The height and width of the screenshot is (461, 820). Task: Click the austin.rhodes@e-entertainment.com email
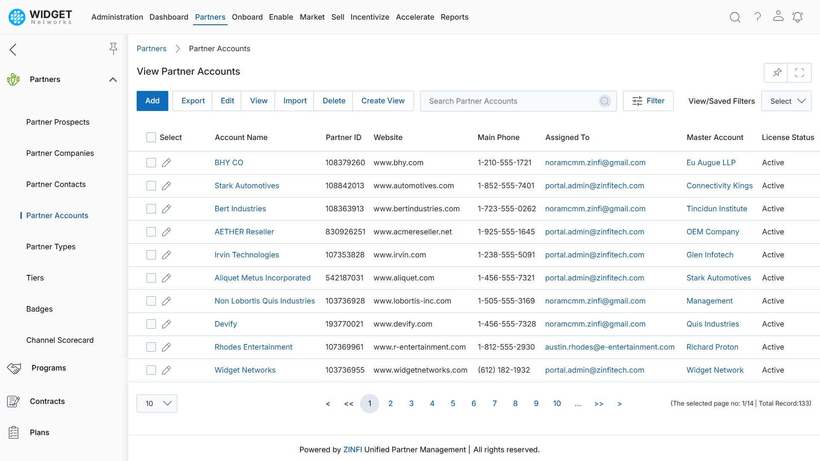[x=609, y=347]
